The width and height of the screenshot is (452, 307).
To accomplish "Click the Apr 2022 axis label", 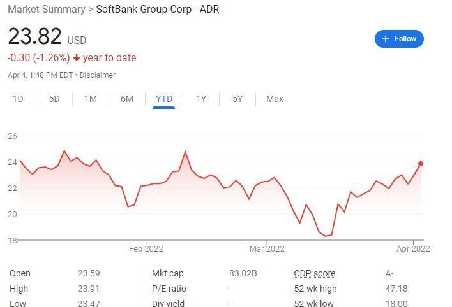I will click(414, 248).
